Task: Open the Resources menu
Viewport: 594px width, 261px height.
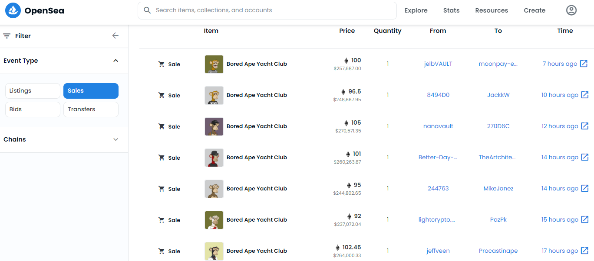Action: [492, 10]
